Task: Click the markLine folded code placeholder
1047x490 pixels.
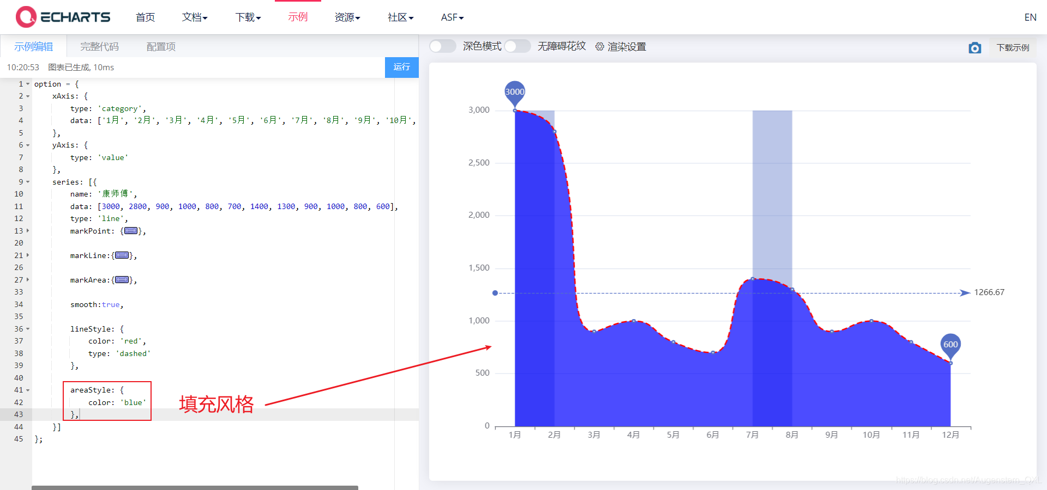Action: [122, 255]
